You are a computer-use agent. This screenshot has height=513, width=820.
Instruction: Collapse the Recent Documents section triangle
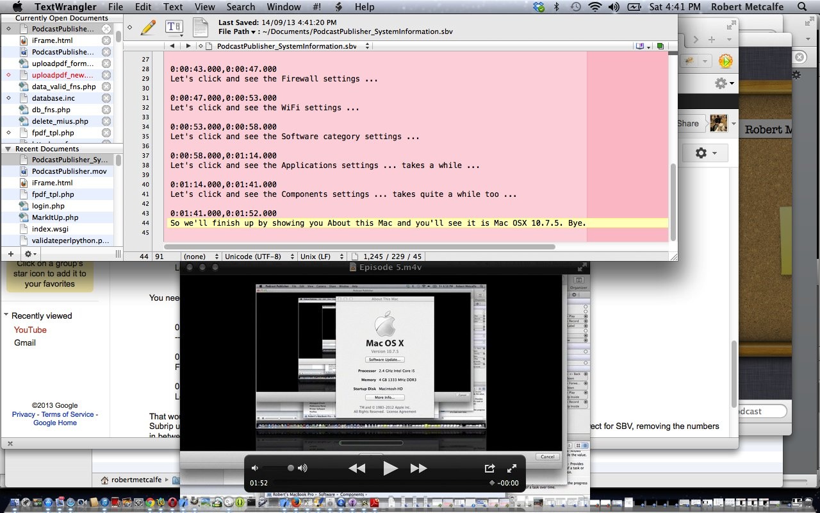pyautogui.click(x=8, y=149)
